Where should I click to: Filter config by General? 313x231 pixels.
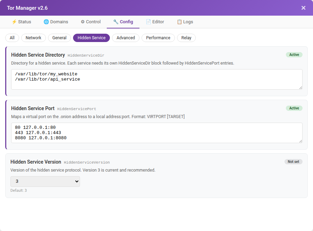point(59,38)
